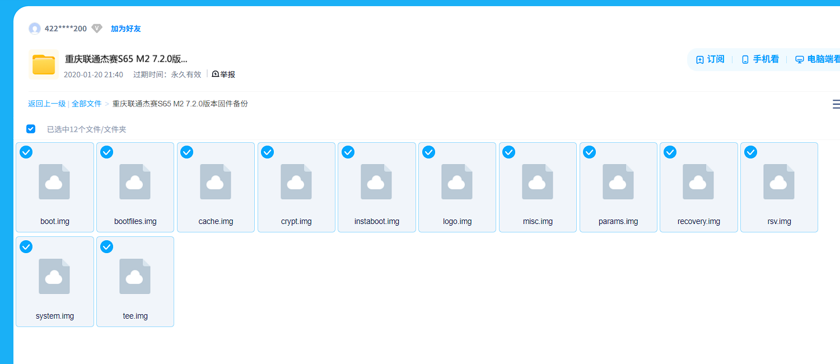Click the params.img file icon
Image resolution: width=840 pixels, height=364 pixels.
[618, 181]
